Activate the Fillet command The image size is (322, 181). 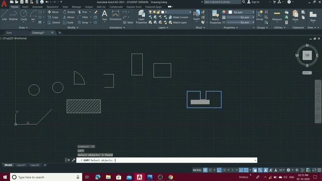click(83, 17)
